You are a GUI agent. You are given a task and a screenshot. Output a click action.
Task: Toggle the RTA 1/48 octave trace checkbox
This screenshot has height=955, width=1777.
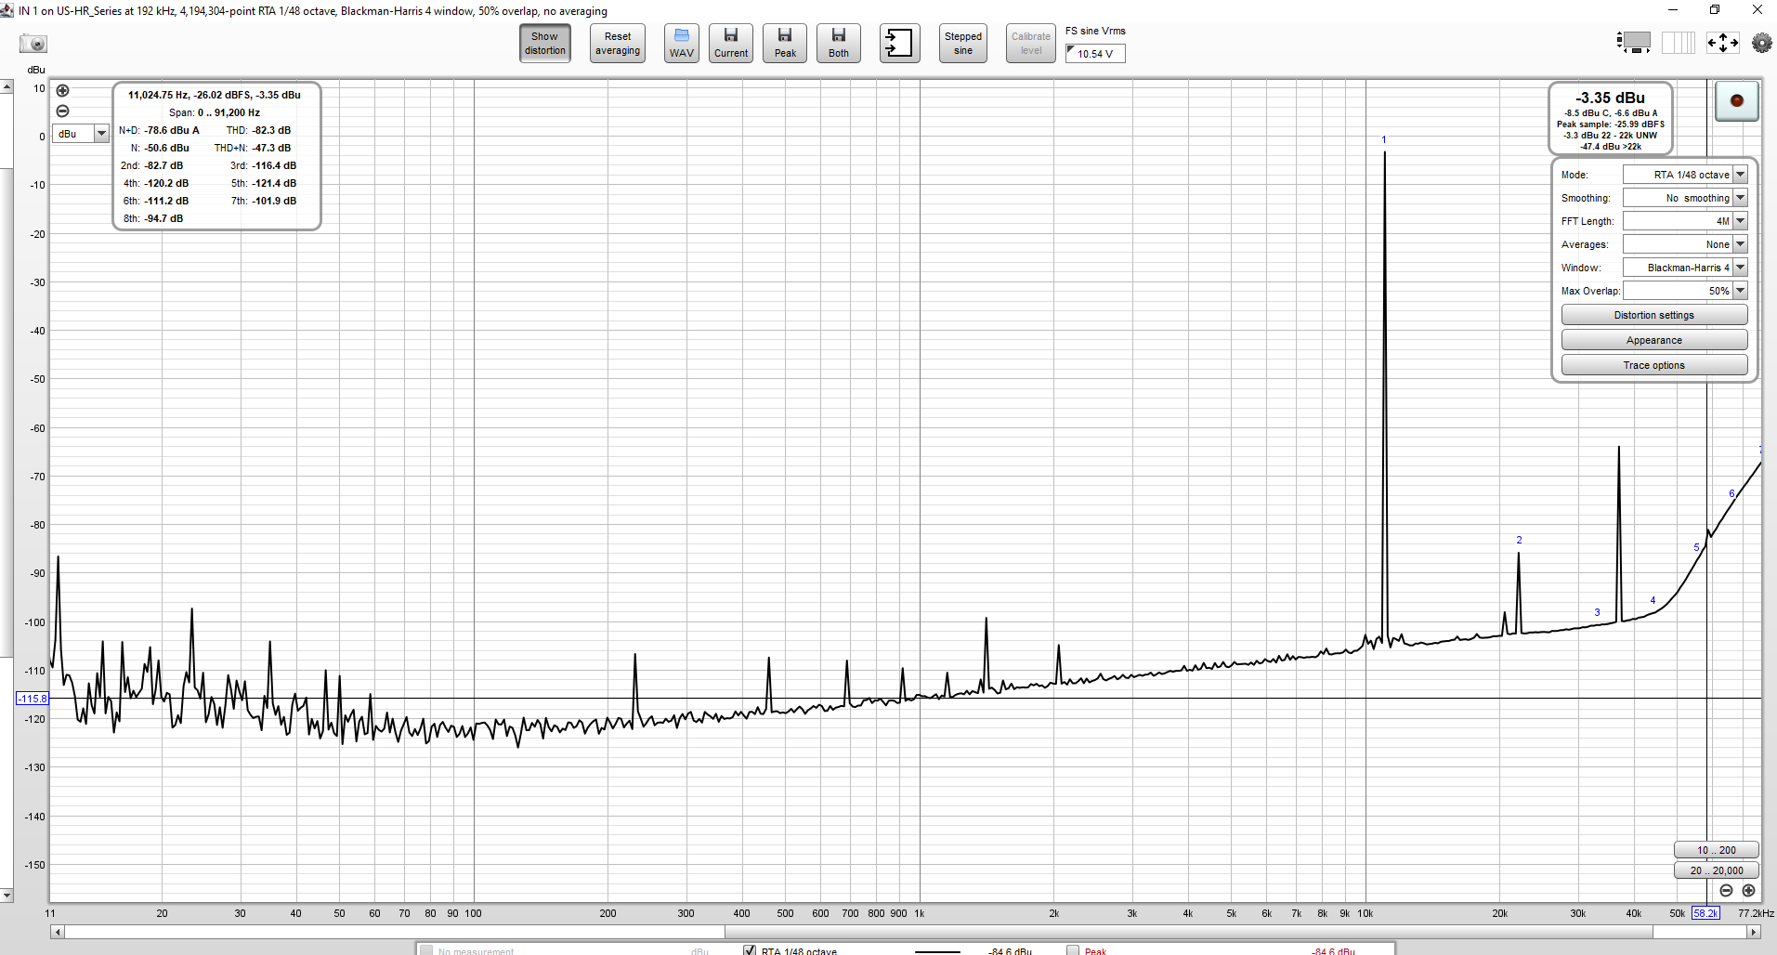pos(750,950)
